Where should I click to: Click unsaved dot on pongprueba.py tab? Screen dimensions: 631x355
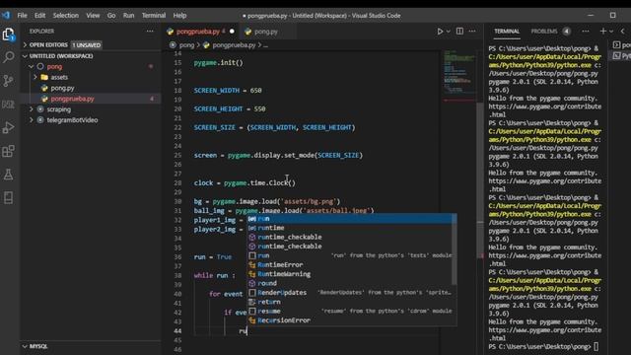[x=232, y=32]
